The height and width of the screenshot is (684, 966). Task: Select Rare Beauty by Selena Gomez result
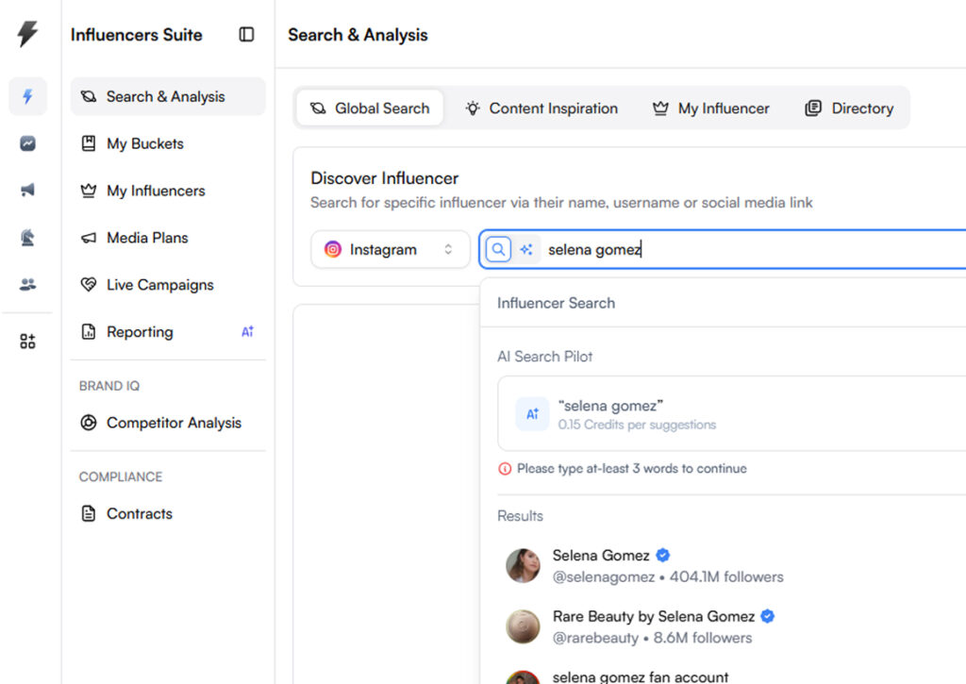click(x=733, y=626)
